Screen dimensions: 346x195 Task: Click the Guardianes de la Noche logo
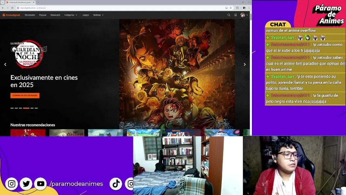28,54
